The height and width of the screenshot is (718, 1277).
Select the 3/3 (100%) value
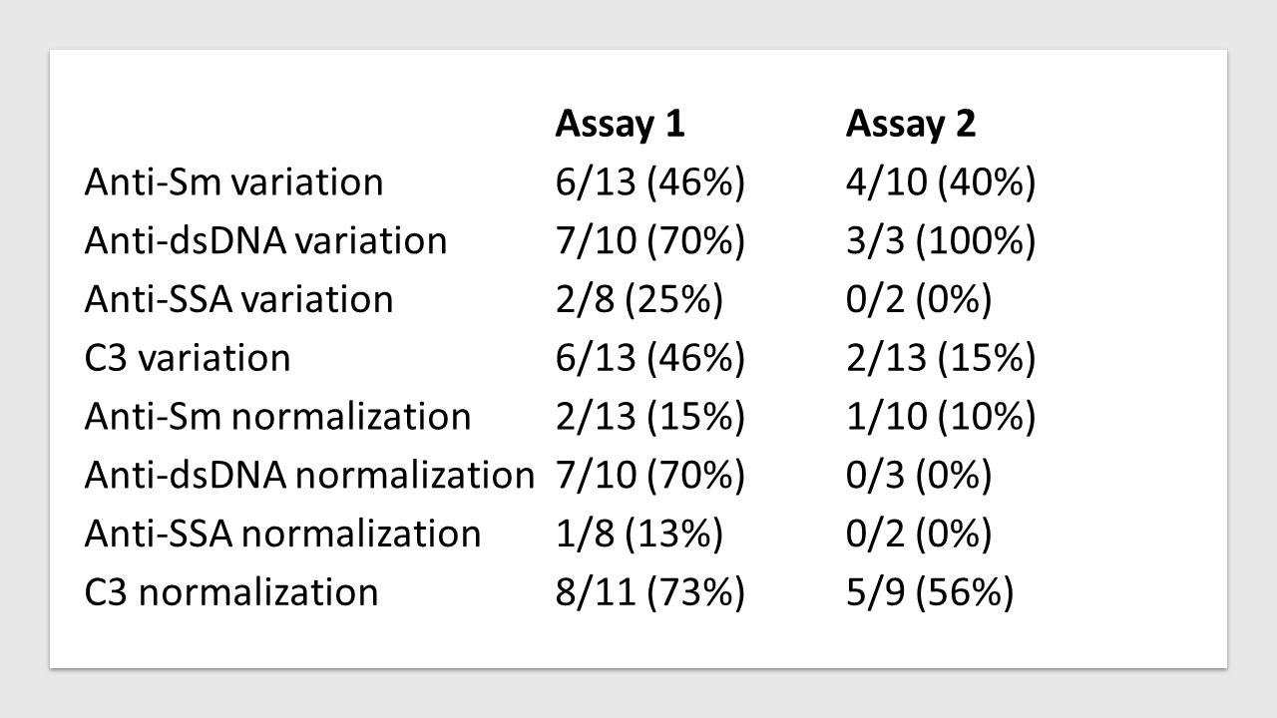[x=941, y=241]
